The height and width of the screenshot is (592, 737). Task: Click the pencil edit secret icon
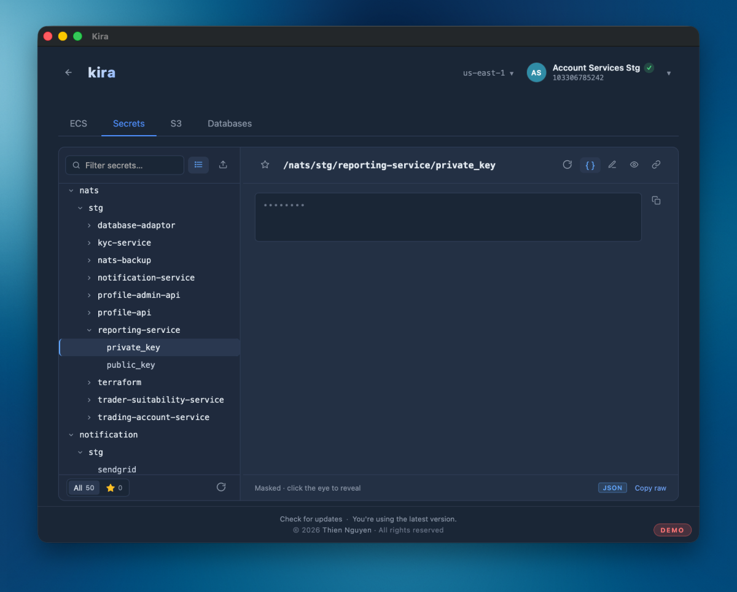point(612,165)
